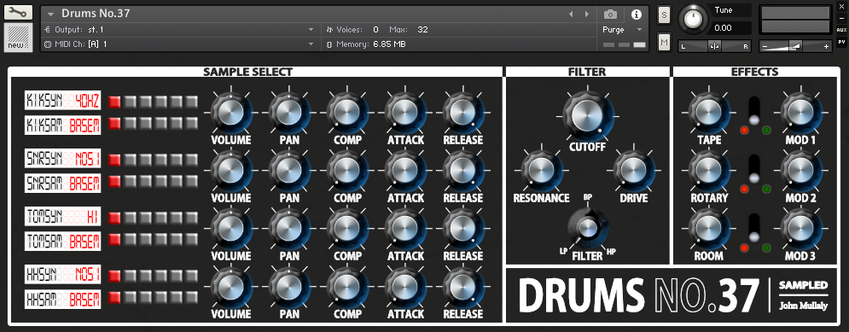This screenshot has width=849, height=332.
Task: Click the BP filter label
Action: (588, 197)
